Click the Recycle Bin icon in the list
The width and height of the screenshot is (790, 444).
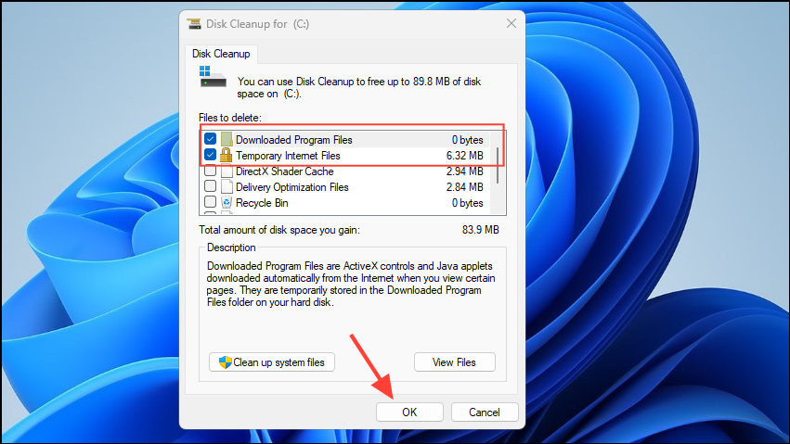pos(227,202)
